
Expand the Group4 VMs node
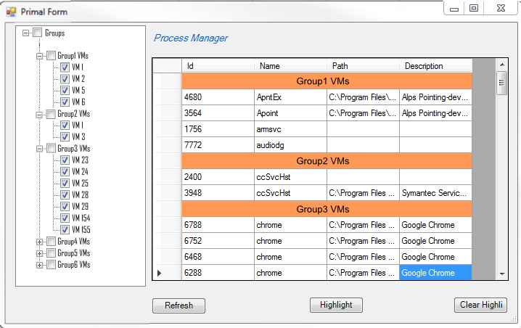pyautogui.click(x=40, y=242)
